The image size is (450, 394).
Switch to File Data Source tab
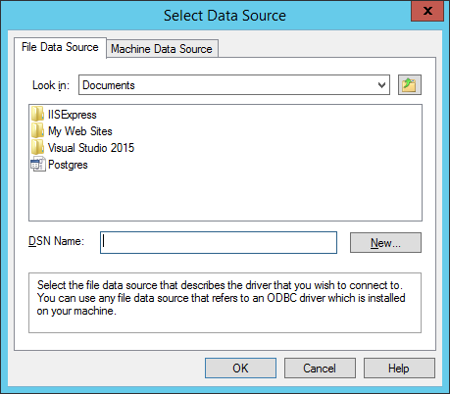[x=60, y=47]
